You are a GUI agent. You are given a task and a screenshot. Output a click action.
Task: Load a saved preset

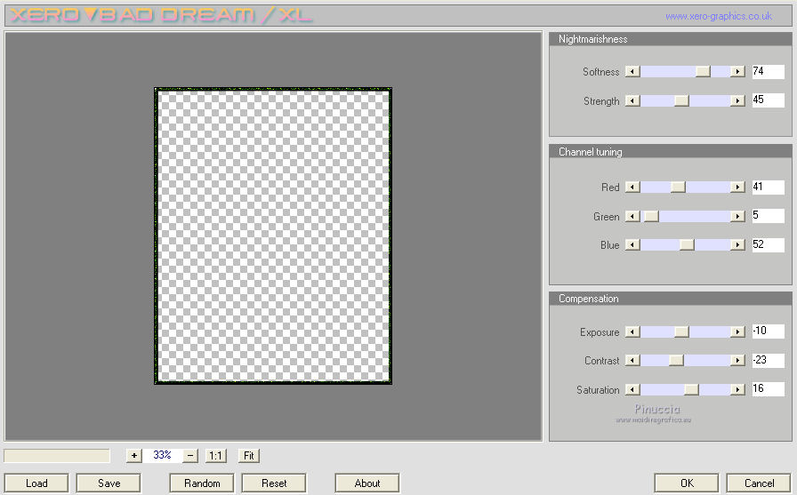click(36, 483)
